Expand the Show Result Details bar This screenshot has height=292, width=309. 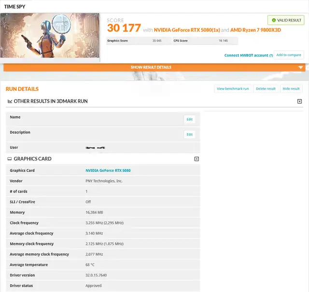pos(154,68)
